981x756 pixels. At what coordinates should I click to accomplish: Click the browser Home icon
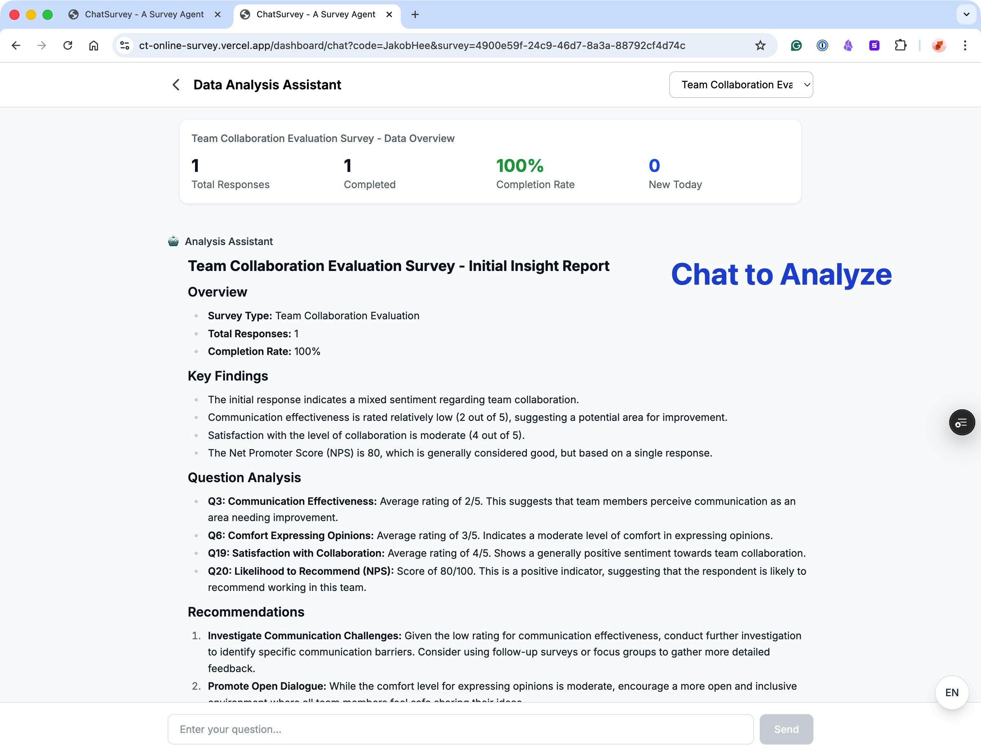(x=94, y=45)
